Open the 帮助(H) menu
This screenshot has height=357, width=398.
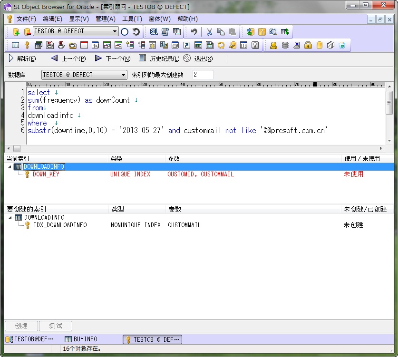click(187, 19)
